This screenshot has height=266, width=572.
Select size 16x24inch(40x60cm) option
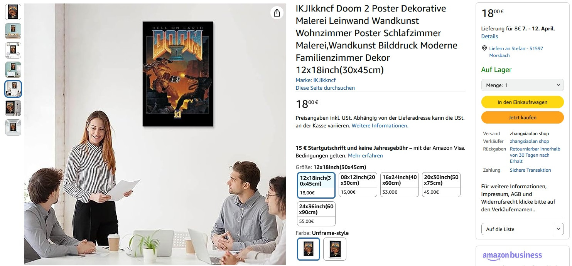click(x=400, y=185)
